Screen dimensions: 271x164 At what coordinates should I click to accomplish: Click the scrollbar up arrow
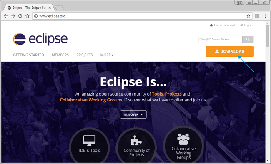click(268, 23)
